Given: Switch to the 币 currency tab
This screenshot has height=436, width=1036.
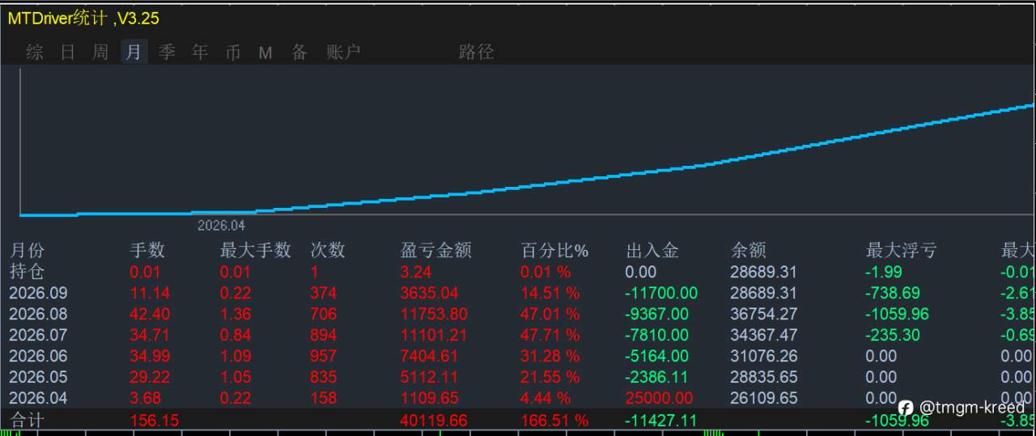Looking at the screenshot, I should point(233,53).
